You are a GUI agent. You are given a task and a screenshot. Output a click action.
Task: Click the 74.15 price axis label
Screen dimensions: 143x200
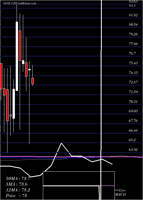pos(133,73)
